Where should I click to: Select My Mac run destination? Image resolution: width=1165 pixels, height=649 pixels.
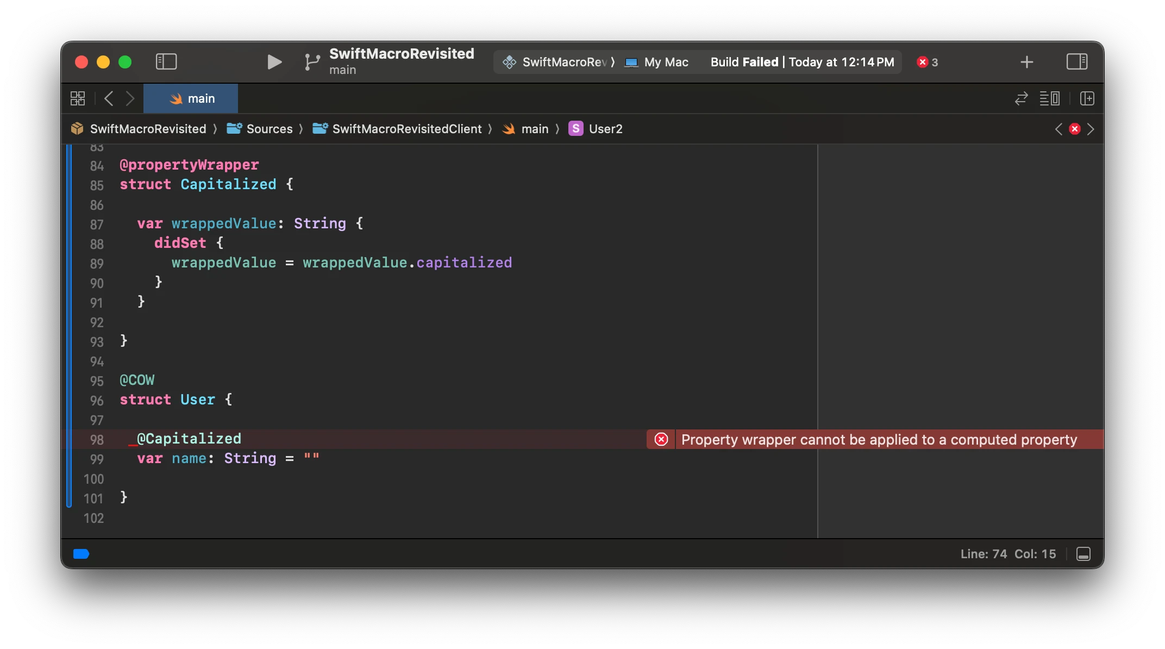[656, 62]
